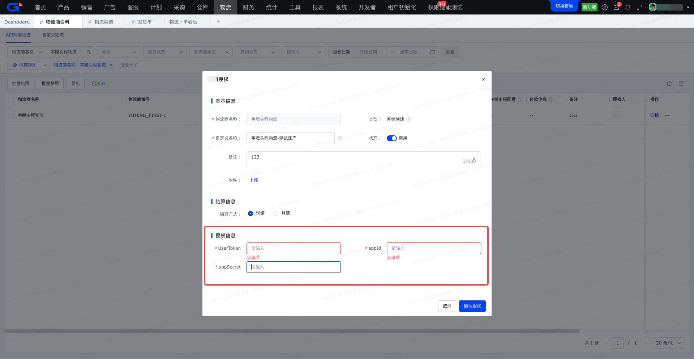Viewport: 694px width, 359px height.
Task: Open the 20 条/页 page size dropdown
Action: pyautogui.click(x=669, y=343)
